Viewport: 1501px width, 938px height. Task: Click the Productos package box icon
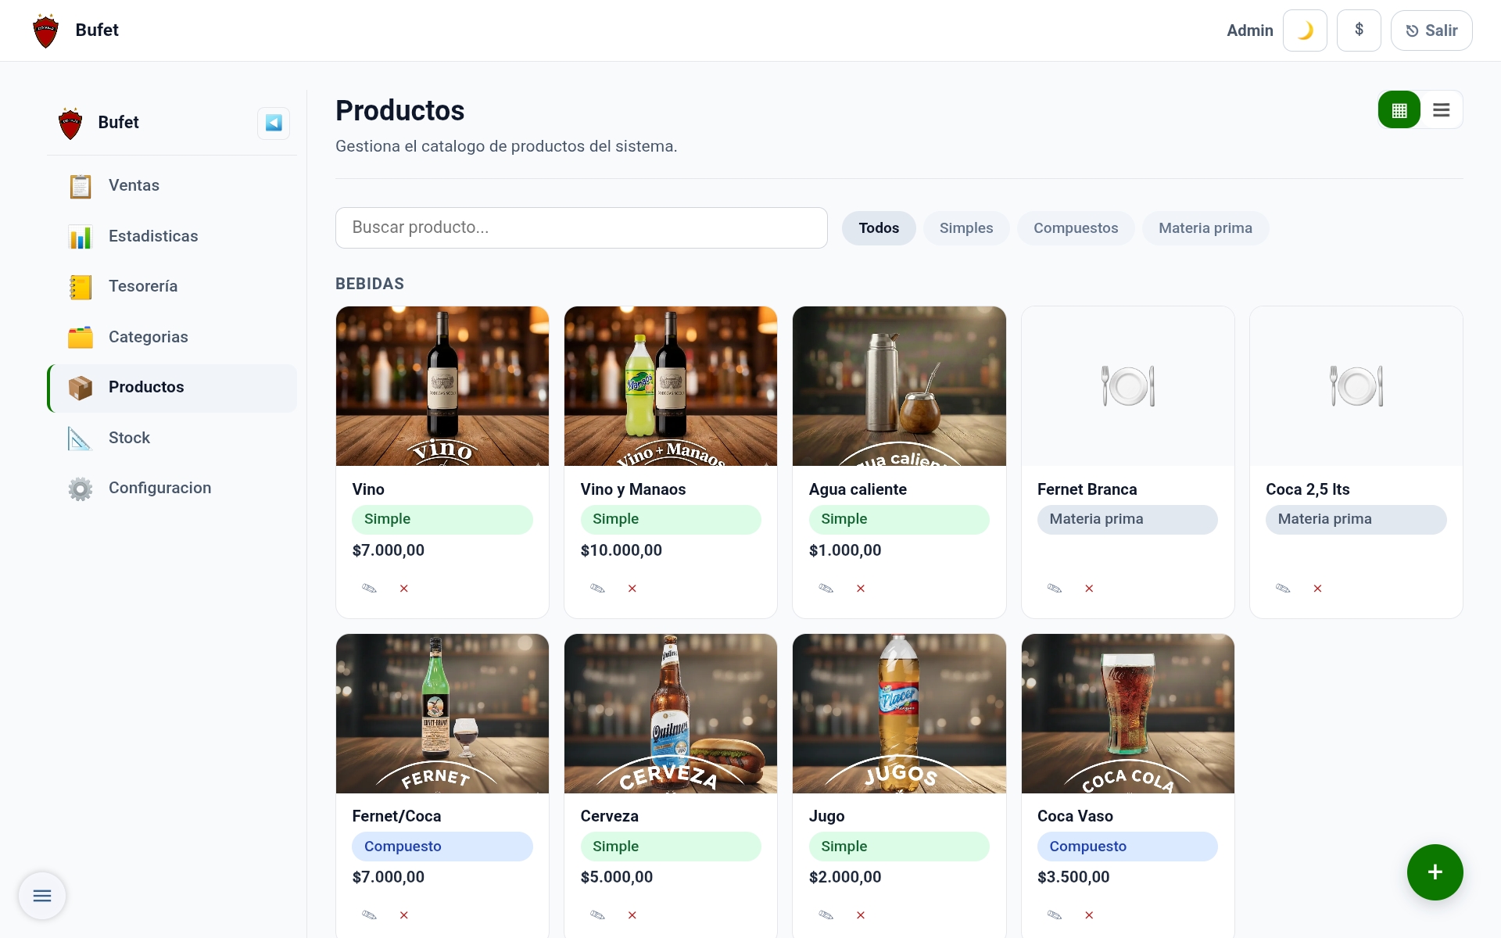(x=80, y=388)
